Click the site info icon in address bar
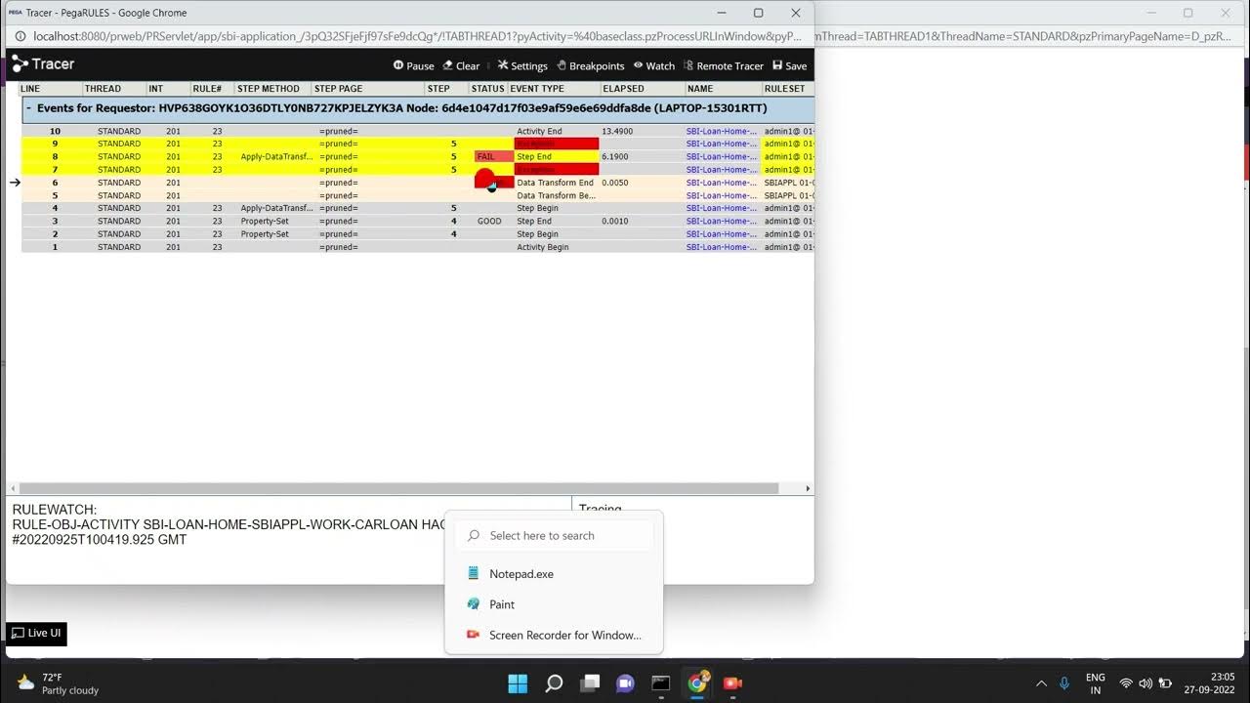The image size is (1250, 703). 20,36
